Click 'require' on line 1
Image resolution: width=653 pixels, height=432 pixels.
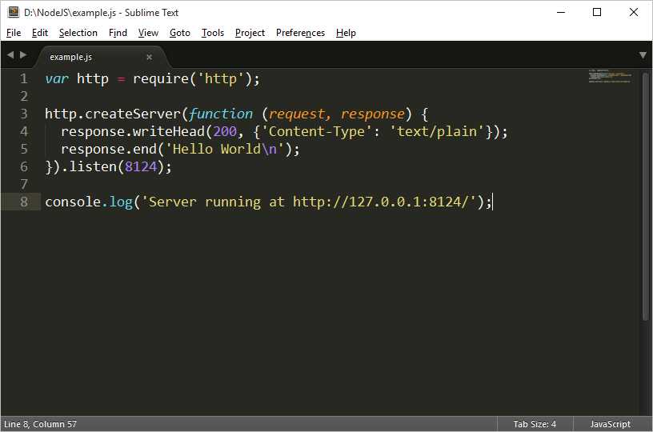click(x=161, y=78)
